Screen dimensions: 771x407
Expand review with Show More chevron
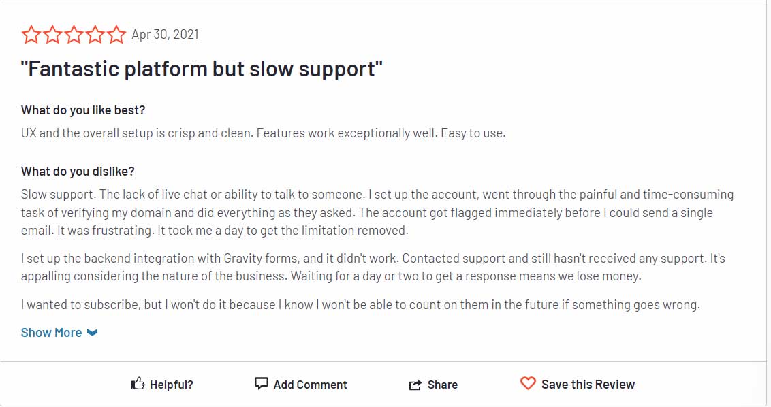[x=92, y=333]
